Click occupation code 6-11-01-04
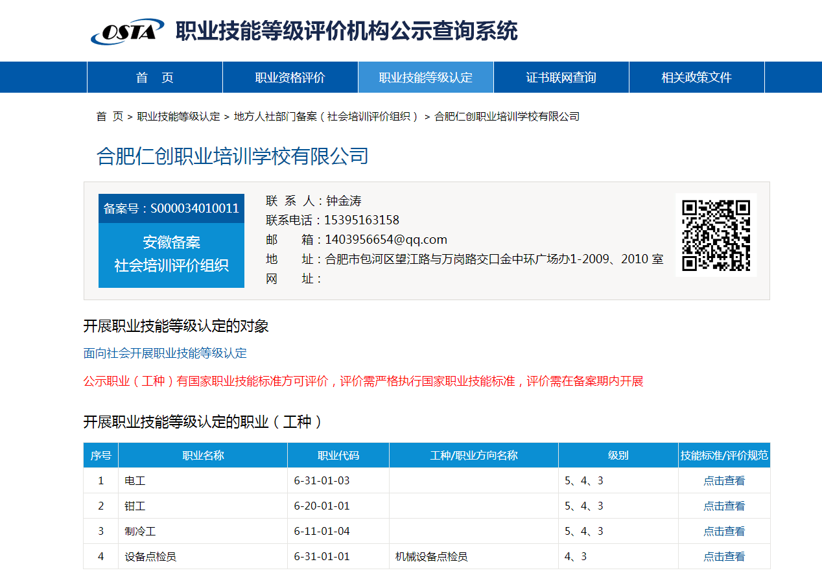The image size is (822, 588). pos(322,532)
